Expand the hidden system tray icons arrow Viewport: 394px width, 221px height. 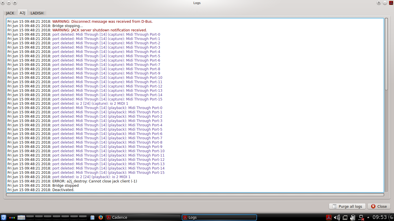(x=368, y=218)
